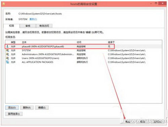
Task: Click the group icon in the Users row
Action: pyautogui.click(x=7, y=58)
